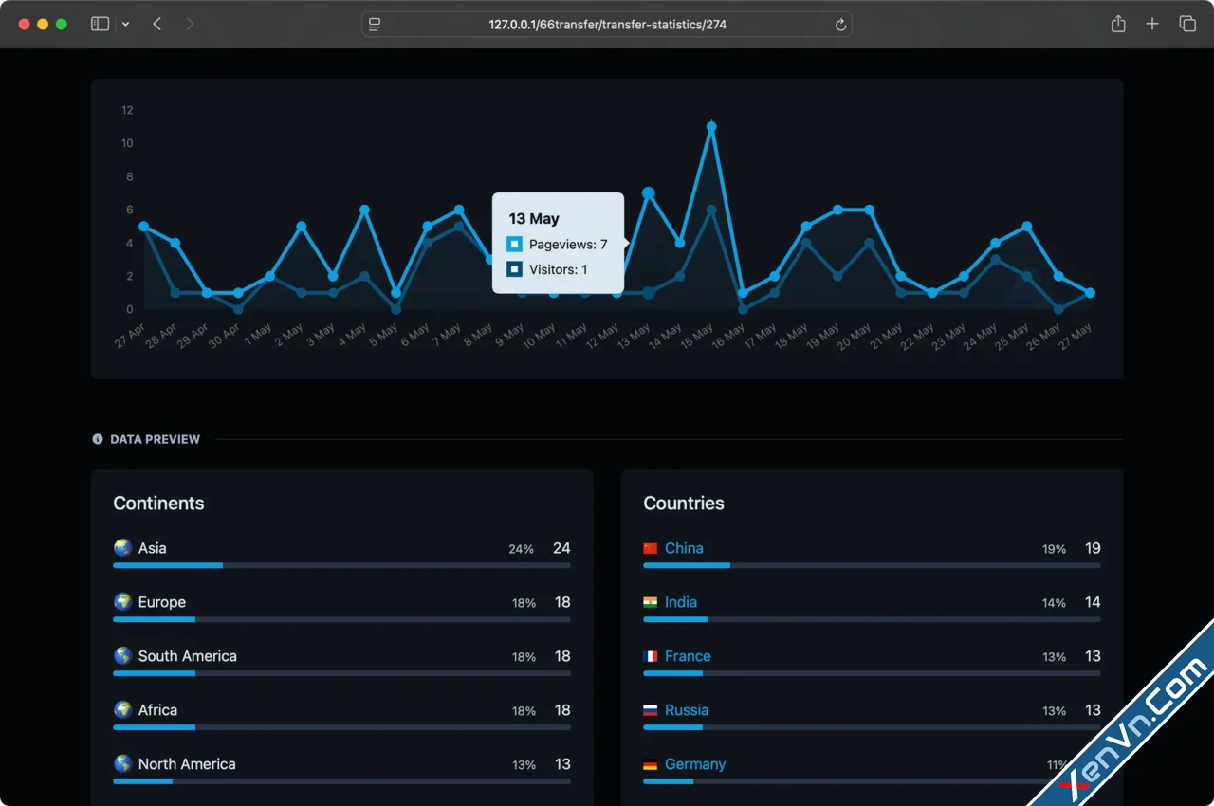Screen dimensions: 1214x806
Task: Open the India country link
Action: click(680, 602)
